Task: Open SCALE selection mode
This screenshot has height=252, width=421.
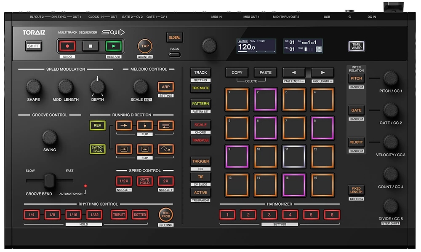Action: (200, 125)
